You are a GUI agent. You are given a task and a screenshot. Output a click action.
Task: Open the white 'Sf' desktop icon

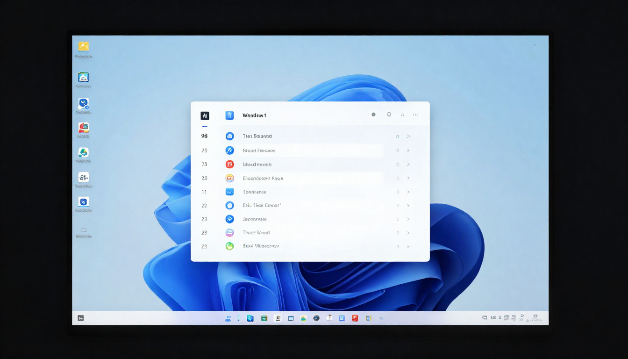coord(84,177)
